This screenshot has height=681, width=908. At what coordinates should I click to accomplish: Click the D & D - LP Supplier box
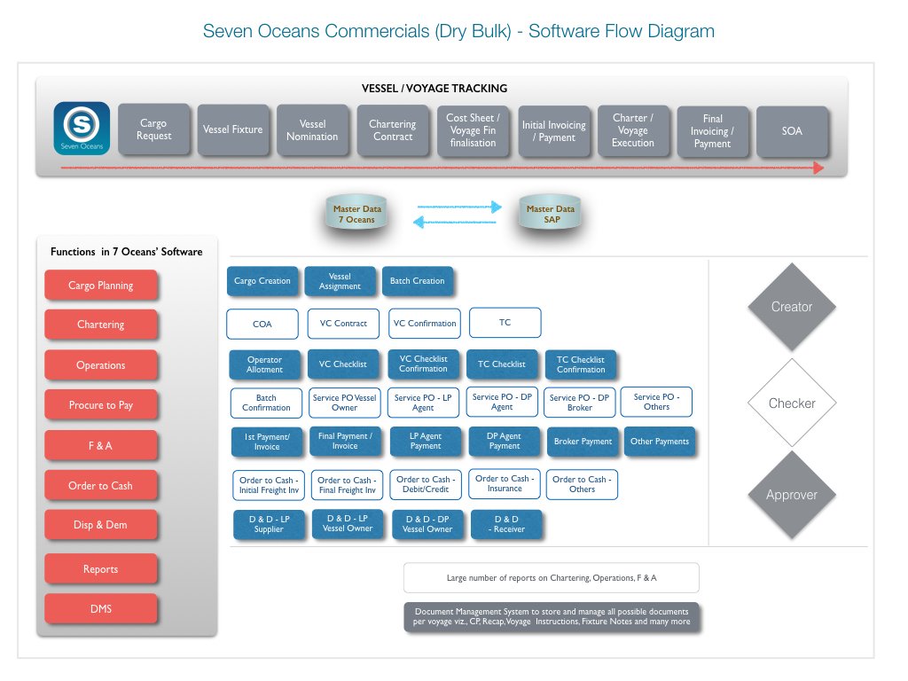tap(270, 524)
